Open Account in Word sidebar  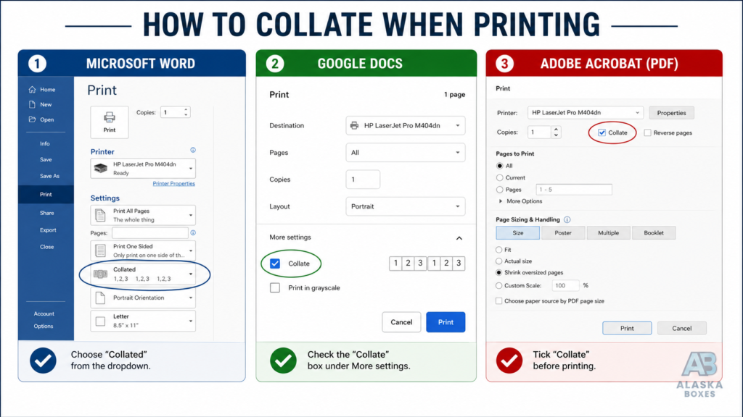[44, 314]
